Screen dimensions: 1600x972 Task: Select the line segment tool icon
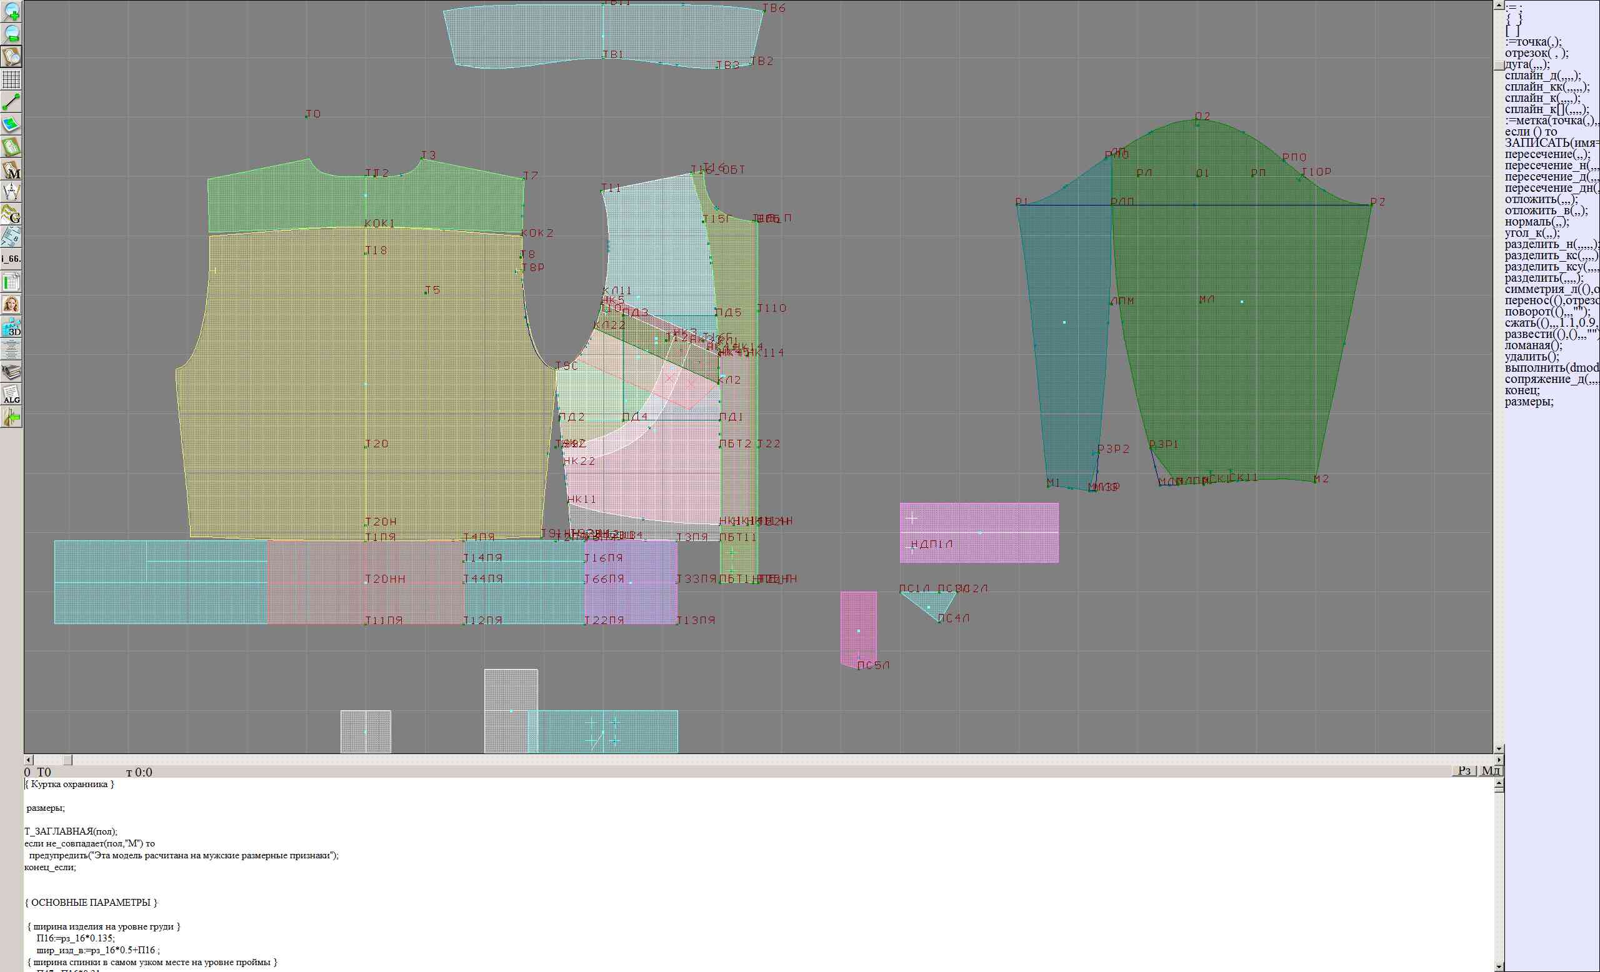click(11, 102)
